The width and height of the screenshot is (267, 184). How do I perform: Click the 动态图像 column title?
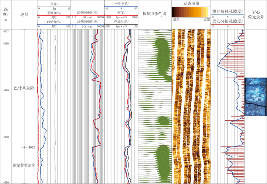(190, 3)
